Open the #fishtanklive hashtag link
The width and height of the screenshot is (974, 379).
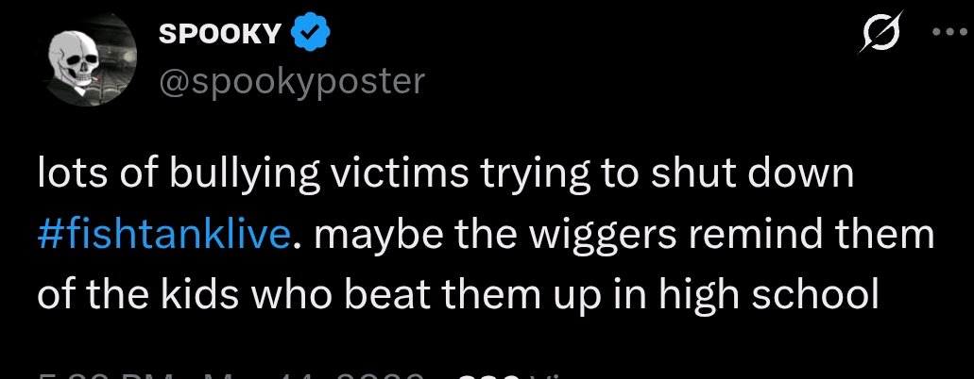coord(164,235)
